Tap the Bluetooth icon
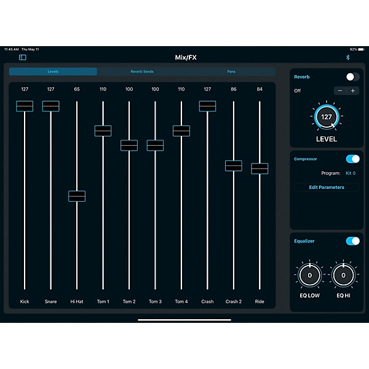 pyautogui.click(x=347, y=57)
